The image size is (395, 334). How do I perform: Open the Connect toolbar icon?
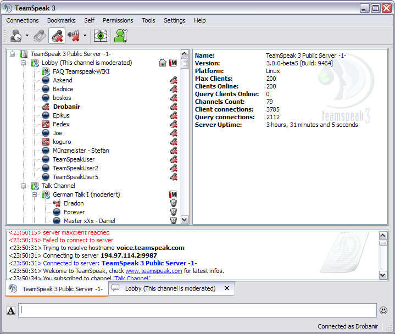click(x=16, y=36)
